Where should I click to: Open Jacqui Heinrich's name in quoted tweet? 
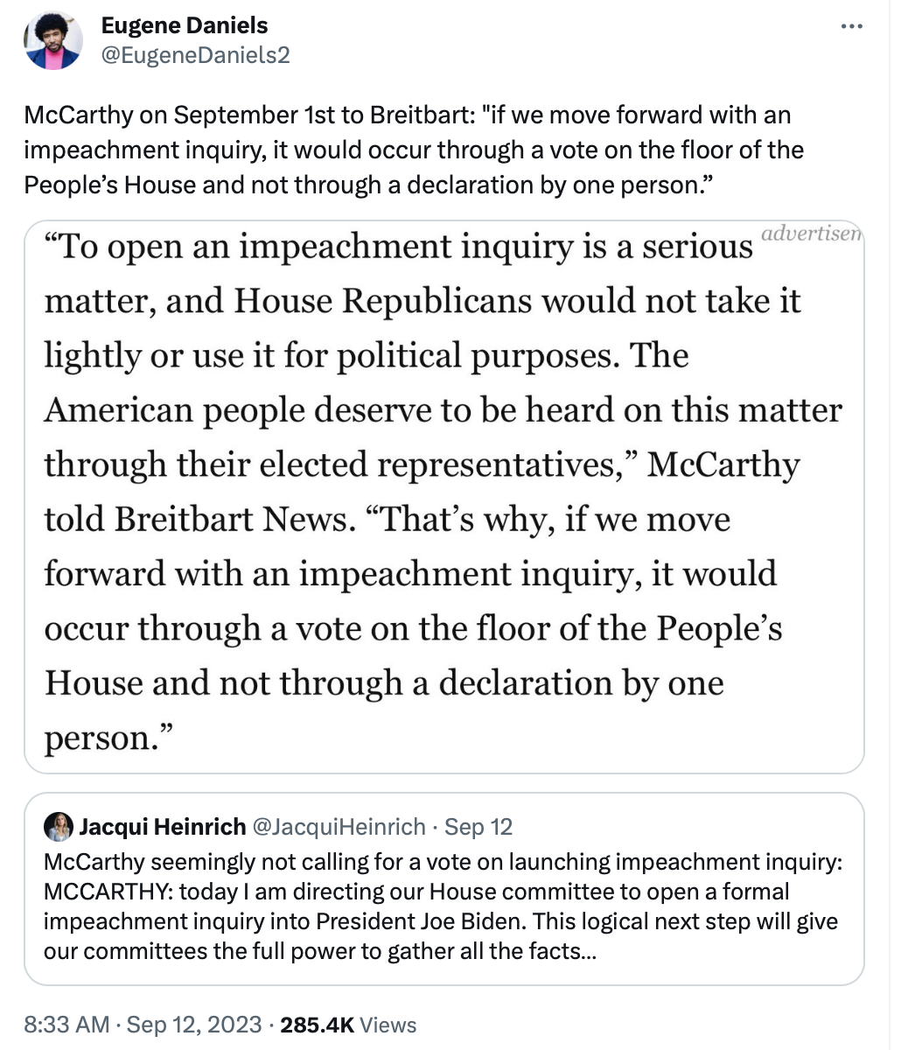pos(163,827)
